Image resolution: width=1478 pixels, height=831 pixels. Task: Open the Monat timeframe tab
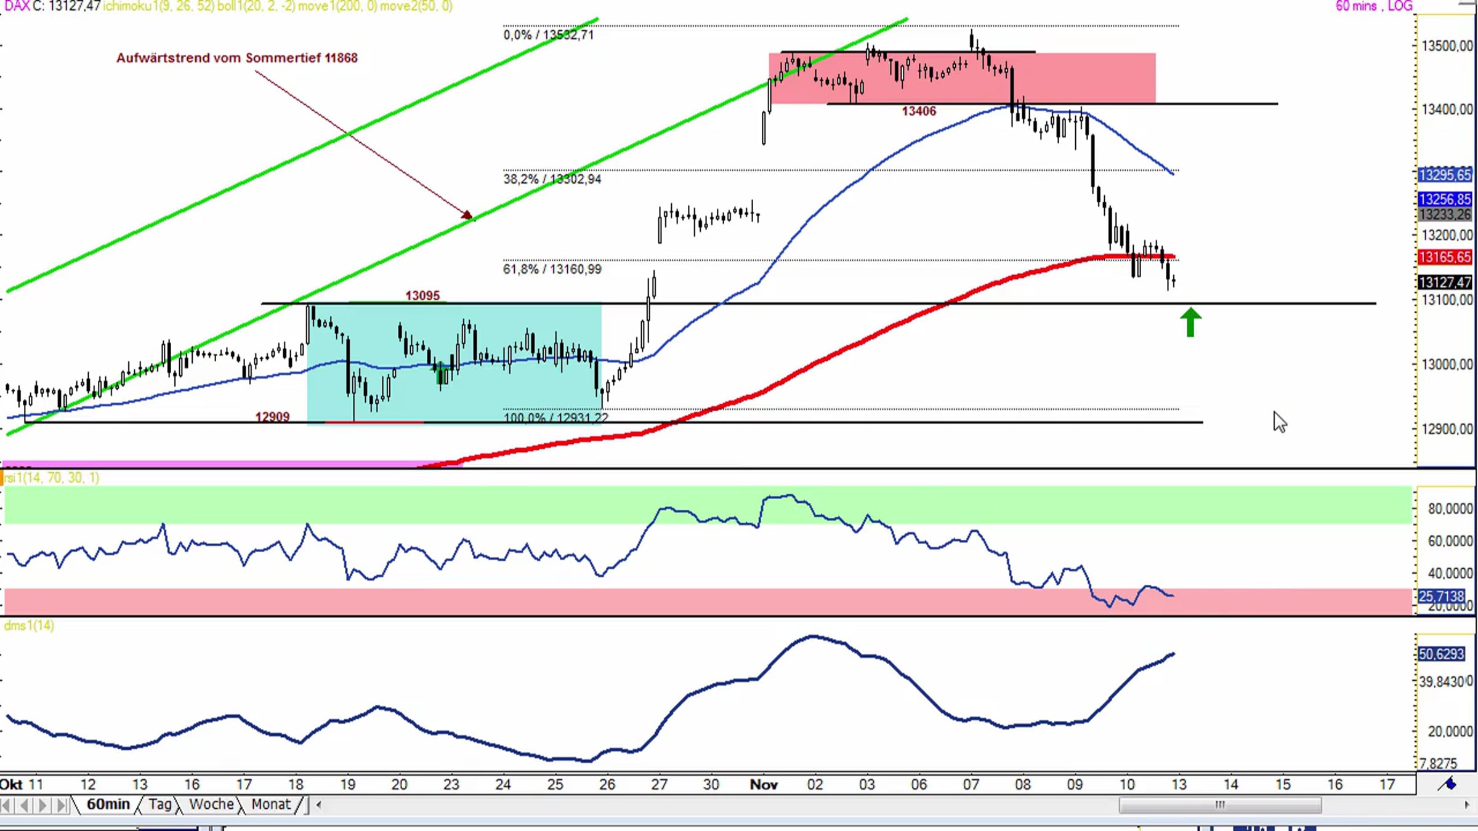271,805
